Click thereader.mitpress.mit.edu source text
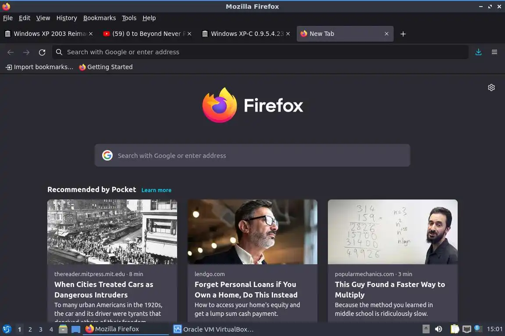 point(89,274)
